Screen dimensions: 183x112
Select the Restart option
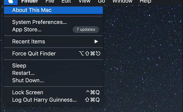(23, 73)
